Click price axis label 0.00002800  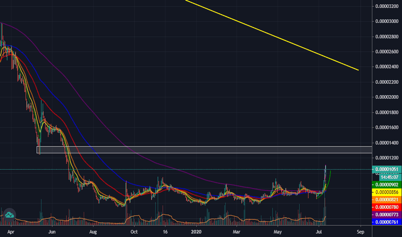(387, 37)
